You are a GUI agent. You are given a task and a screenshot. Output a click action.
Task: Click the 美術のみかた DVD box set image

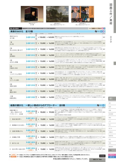click(32, 14)
